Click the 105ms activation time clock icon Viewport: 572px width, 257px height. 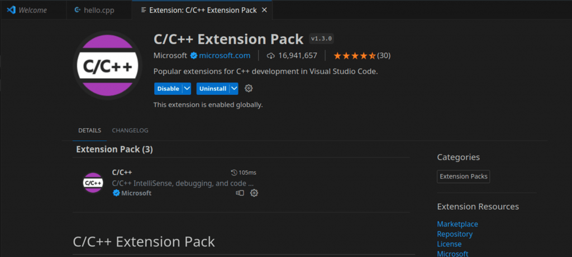tap(234, 173)
